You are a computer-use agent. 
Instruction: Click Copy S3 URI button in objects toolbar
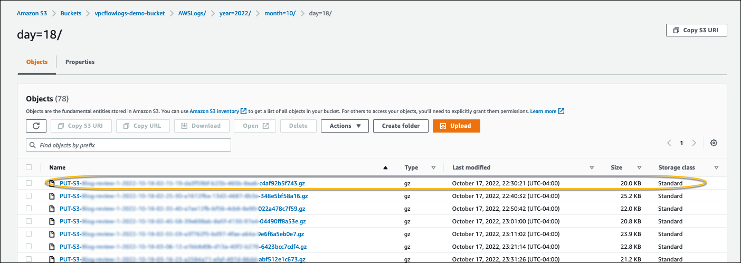(81, 126)
